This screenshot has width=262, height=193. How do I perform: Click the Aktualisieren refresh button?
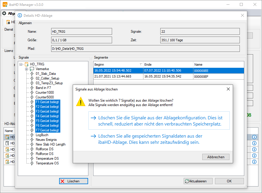click(x=195, y=181)
